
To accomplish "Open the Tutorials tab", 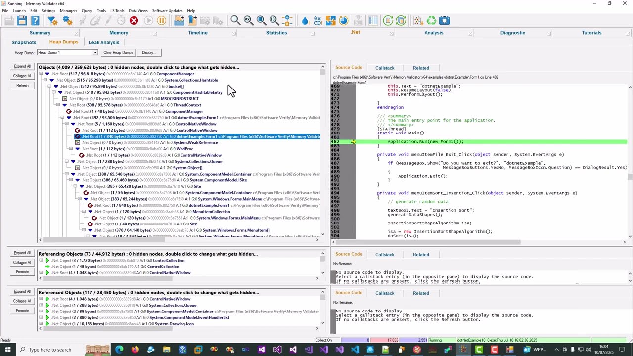I will 591,33.
